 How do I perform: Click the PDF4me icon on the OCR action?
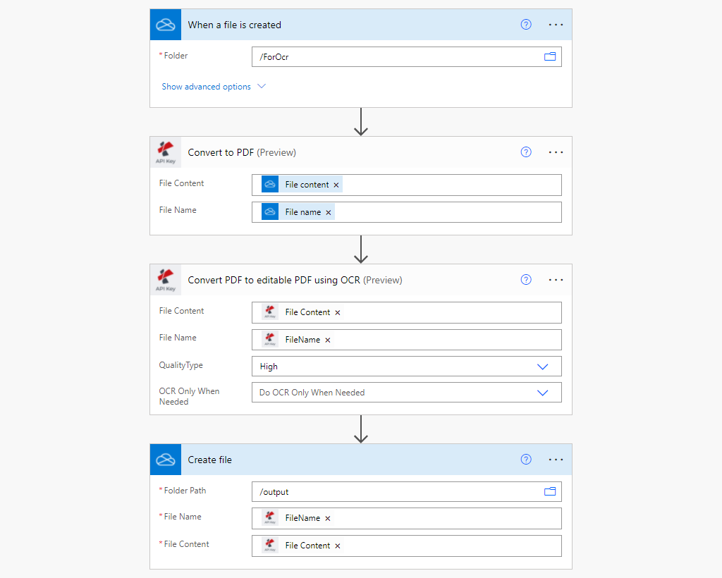click(x=165, y=279)
